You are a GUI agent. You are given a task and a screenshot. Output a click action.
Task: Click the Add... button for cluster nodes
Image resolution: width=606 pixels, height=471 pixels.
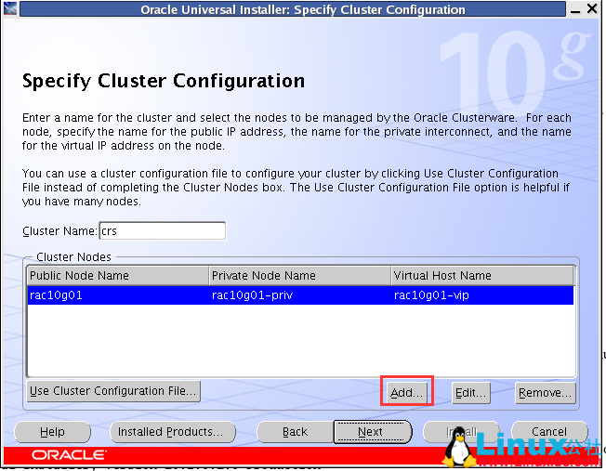pos(406,393)
